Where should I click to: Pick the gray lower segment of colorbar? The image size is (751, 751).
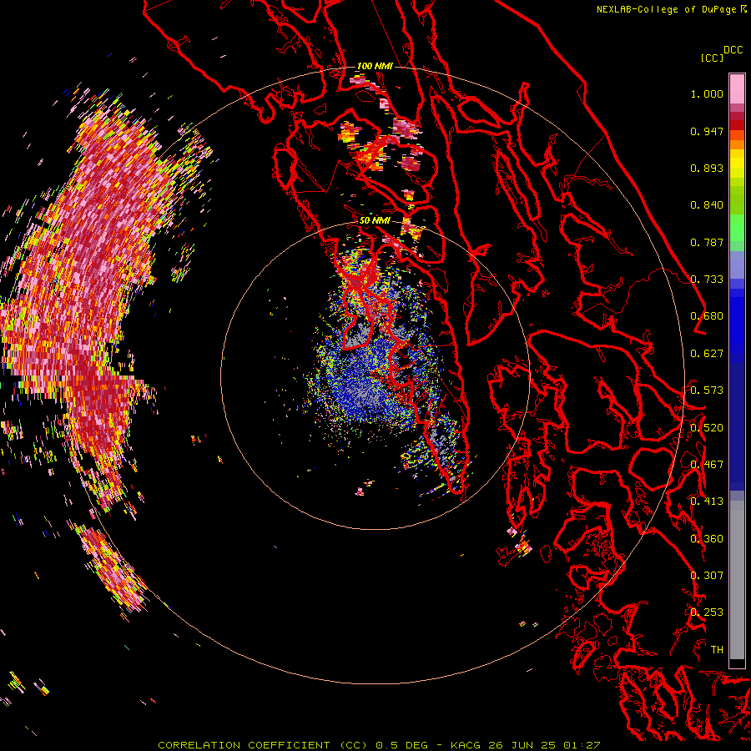point(737,580)
